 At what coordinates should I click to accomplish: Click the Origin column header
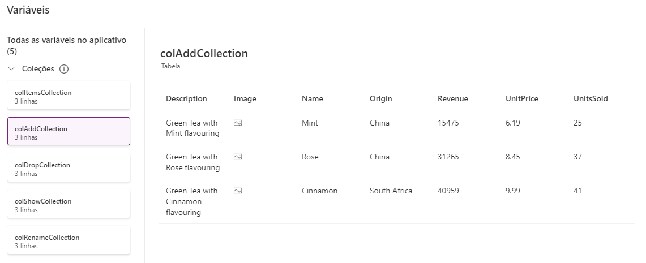pyautogui.click(x=380, y=98)
